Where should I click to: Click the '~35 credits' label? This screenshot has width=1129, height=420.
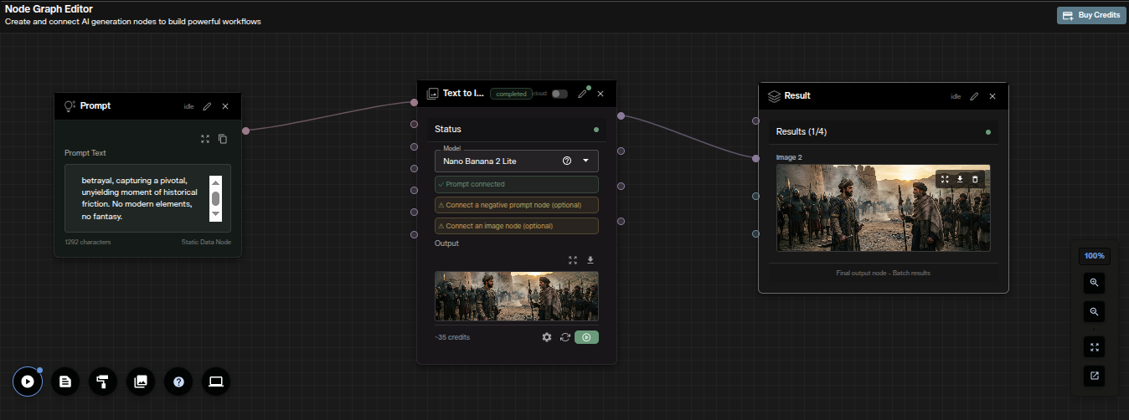click(452, 337)
